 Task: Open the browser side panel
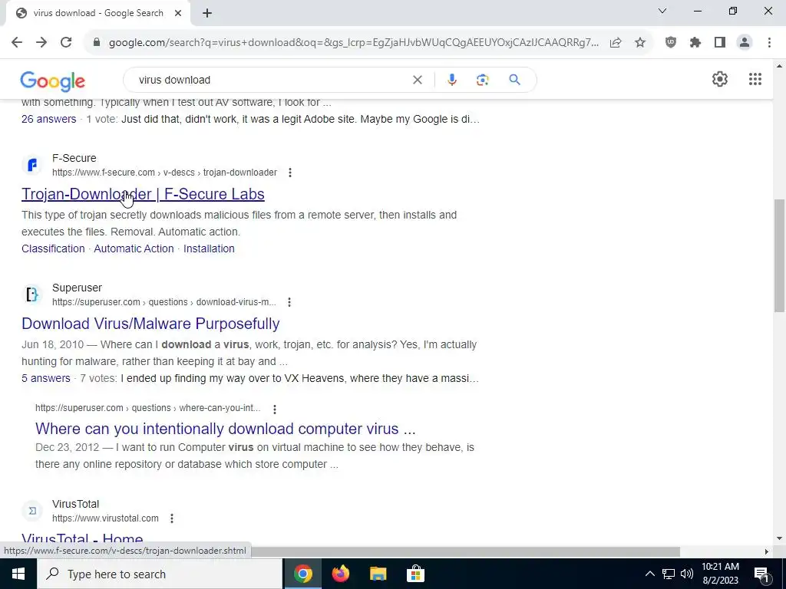[720, 43]
